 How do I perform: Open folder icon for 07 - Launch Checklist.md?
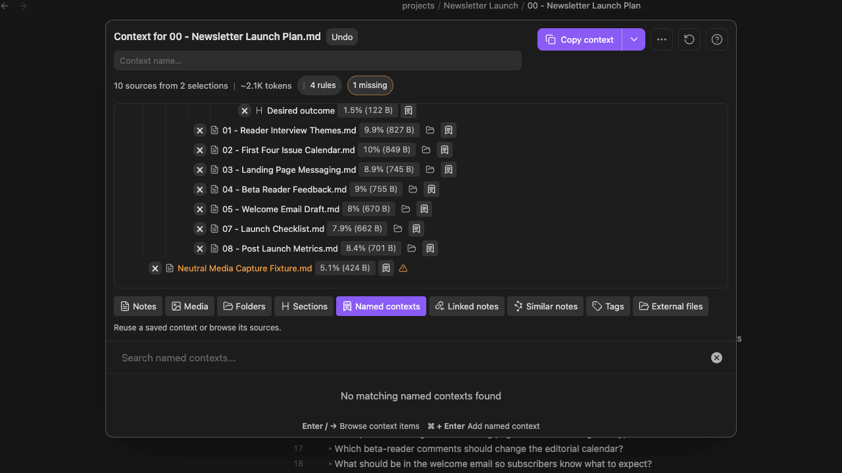pyautogui.click(x=398, y=229)
